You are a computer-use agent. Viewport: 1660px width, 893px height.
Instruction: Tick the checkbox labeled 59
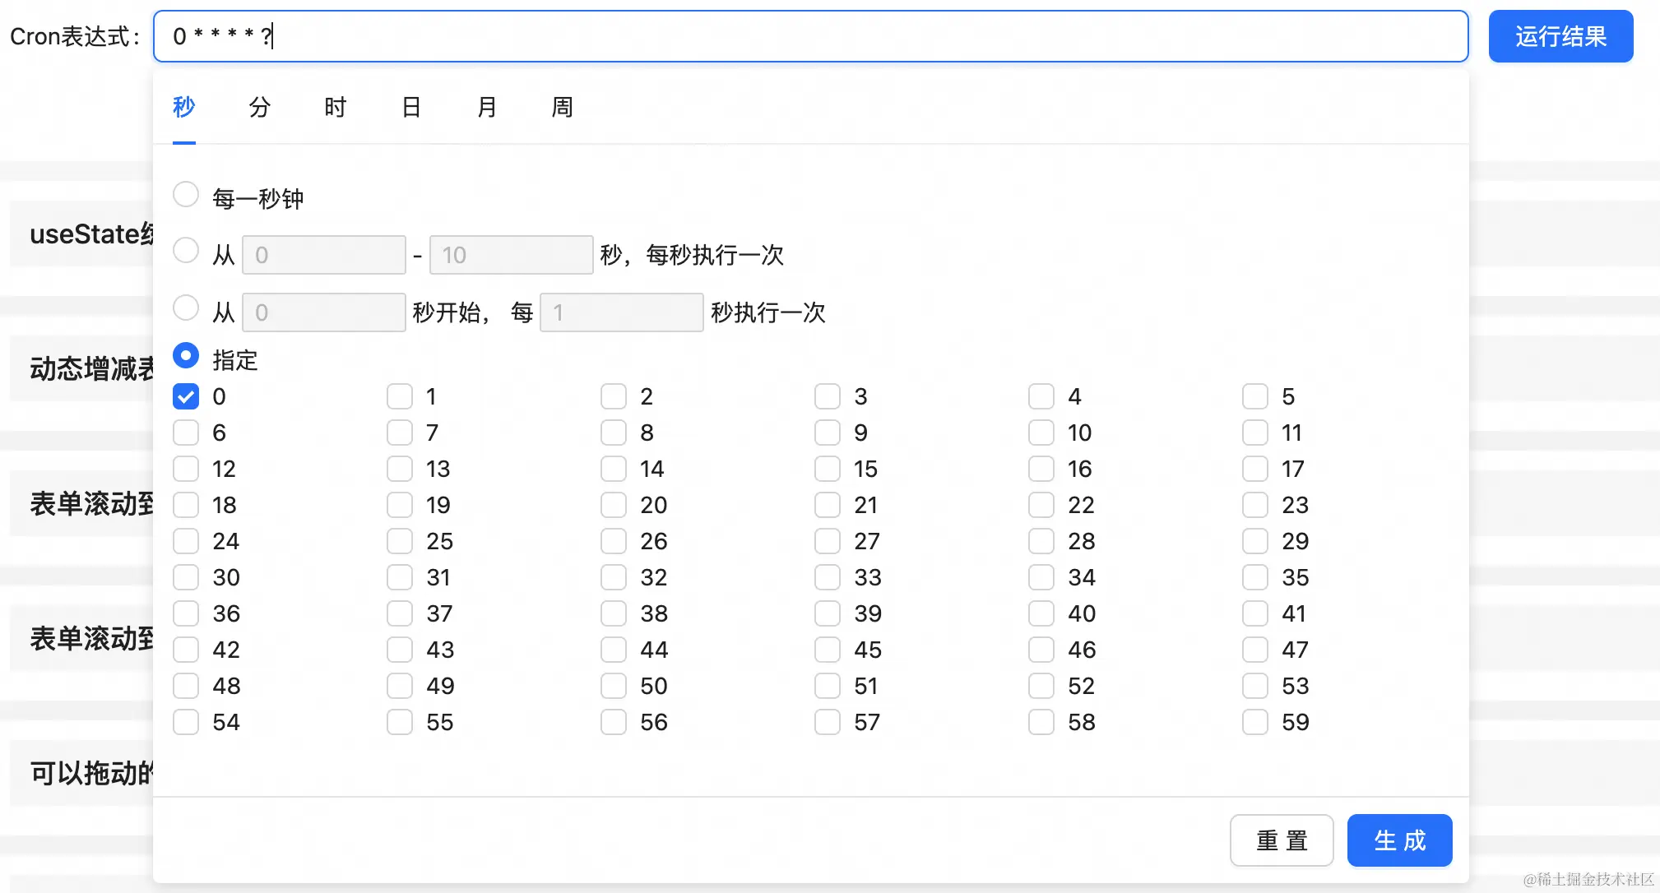[x=1255, y=722]
